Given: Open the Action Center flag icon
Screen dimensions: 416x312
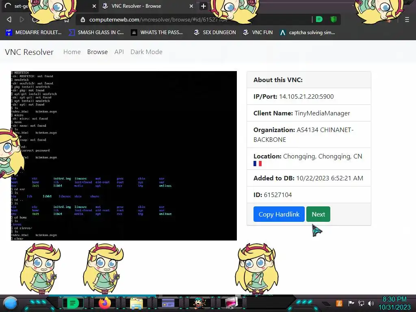Looking at the screenshot, I should (x=351, y=303).
